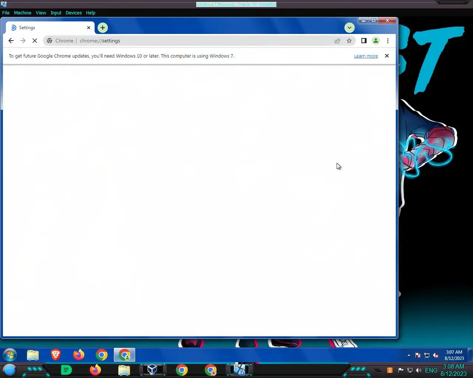Click host volume speaker icon

[x=419, y=370]
